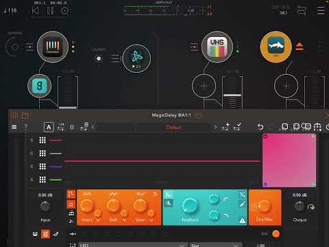Click the keyboard record dial at far left
This screenshot has width=329, height=247.
coord(15,47)
